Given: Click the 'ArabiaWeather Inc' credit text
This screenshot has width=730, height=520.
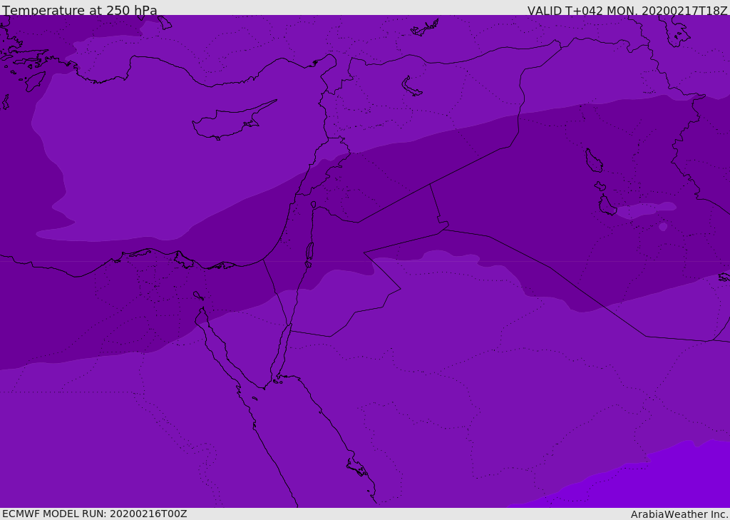Looking at the screenshot, I should (679, 514).
